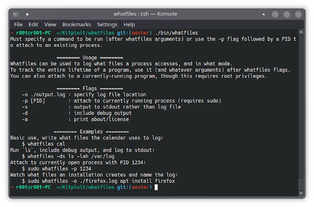Image resolution: width=314 pixels, height=207 pixels.
Task: Click 'include debug output' description
Action: (103, 114)
